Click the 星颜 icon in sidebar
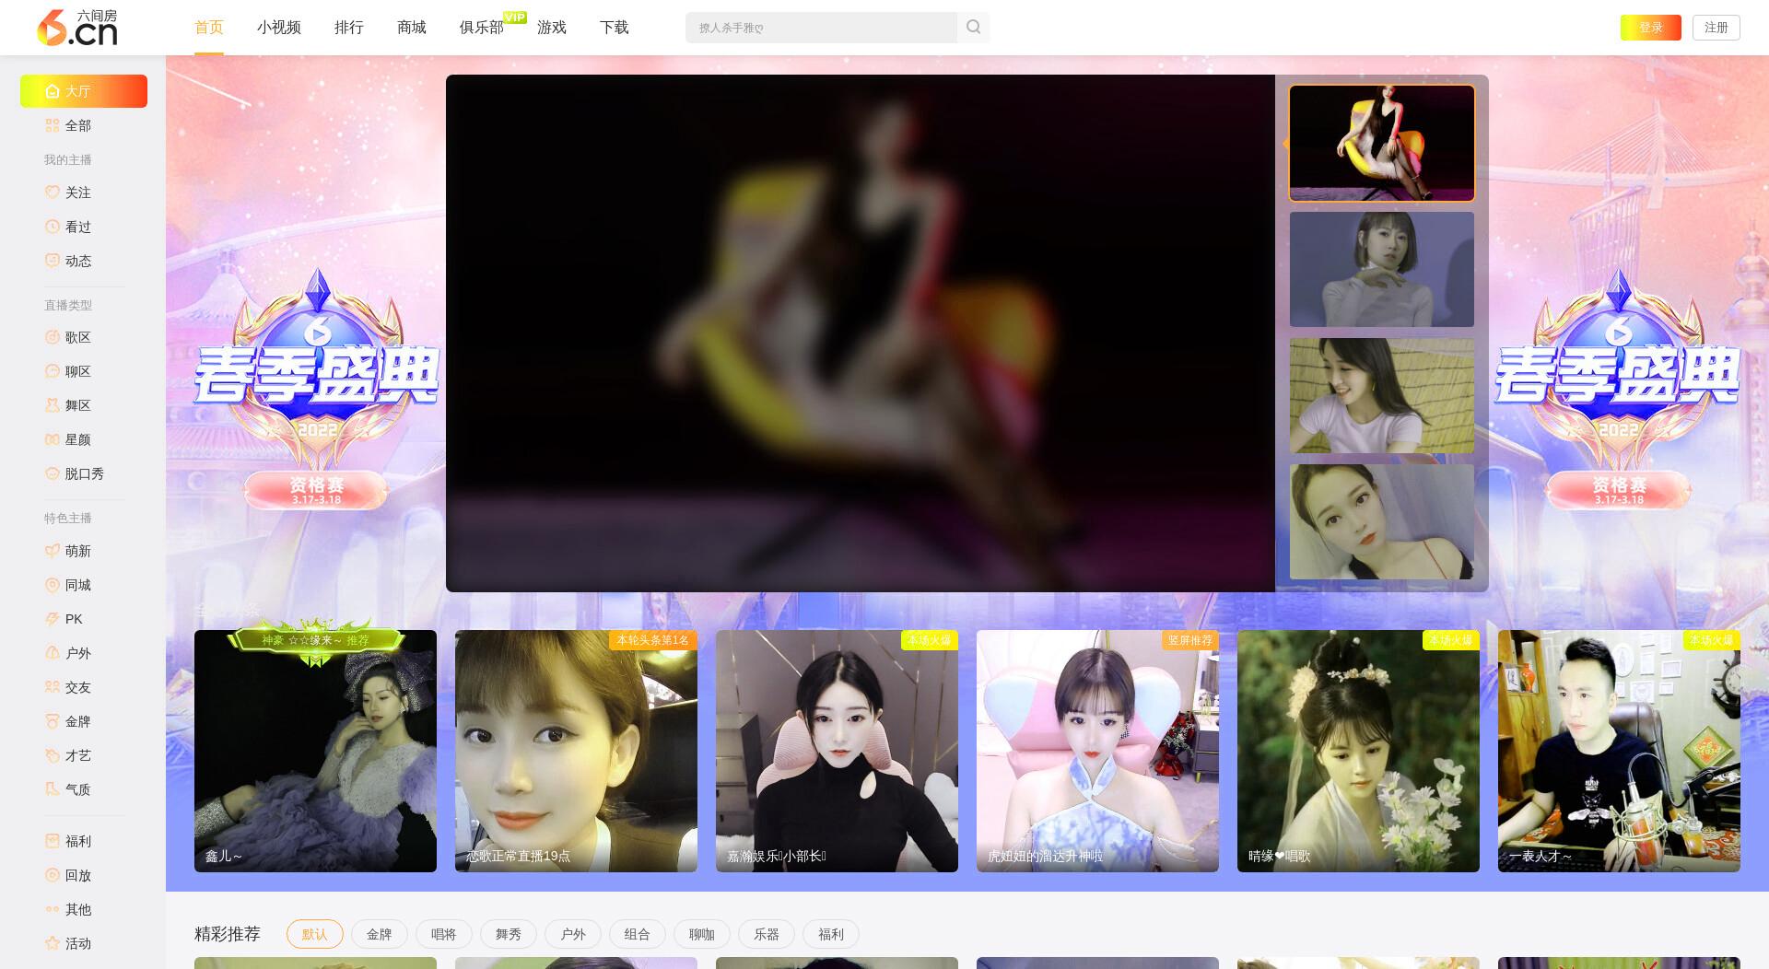 click(x=53, y=439)
